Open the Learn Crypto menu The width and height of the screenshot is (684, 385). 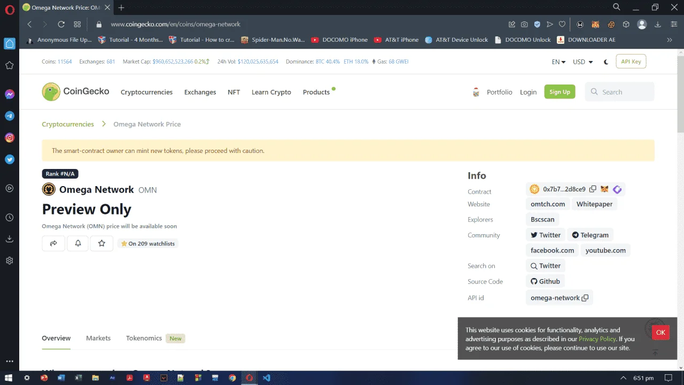(x=271, y=92)
